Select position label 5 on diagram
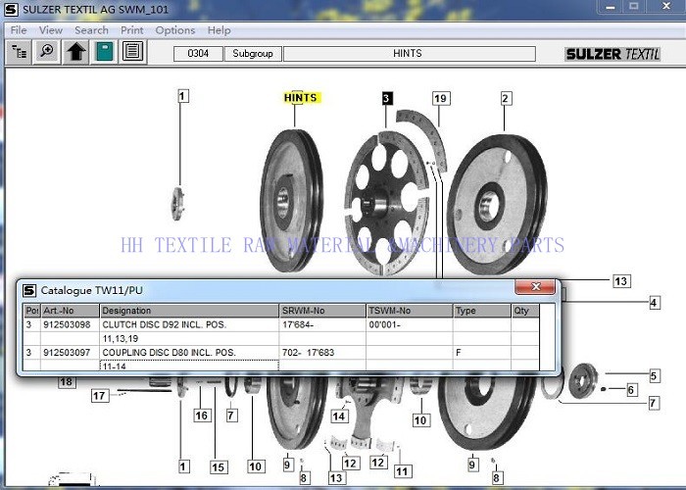The image size is (686, 490). 654,375
